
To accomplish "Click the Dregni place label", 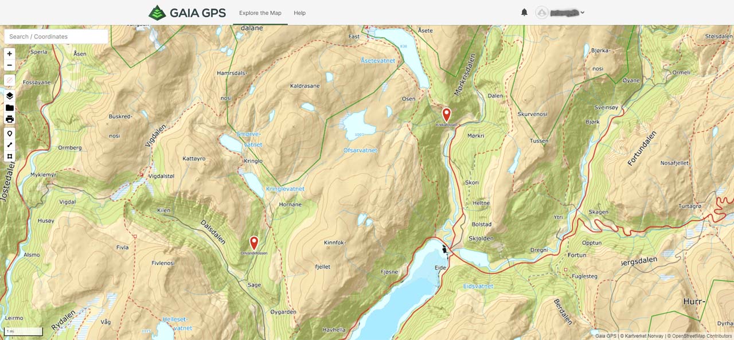I will 539,250.
